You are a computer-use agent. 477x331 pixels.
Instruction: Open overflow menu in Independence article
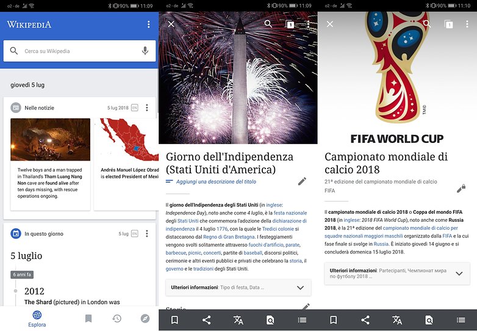coord(308,24)
